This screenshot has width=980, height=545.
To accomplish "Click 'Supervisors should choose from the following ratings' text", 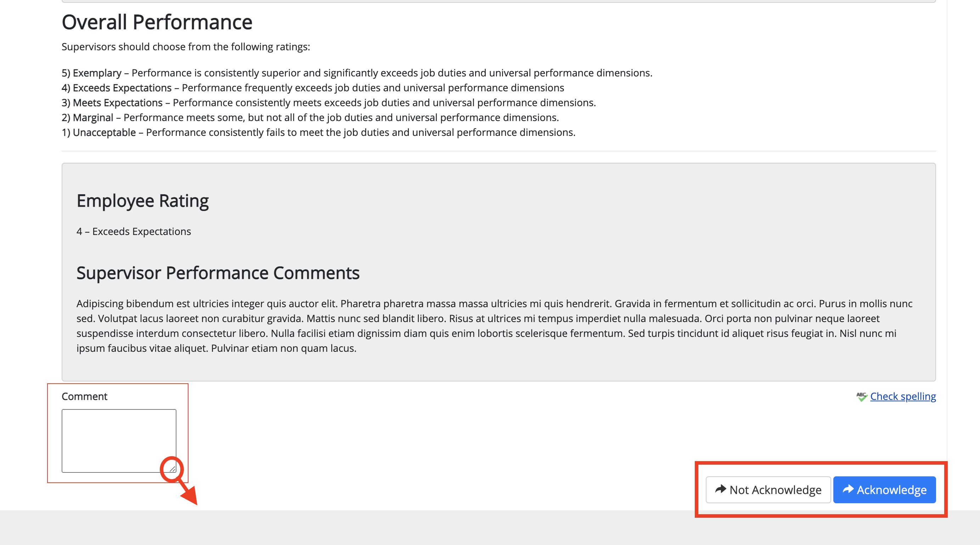I will pos(186,46).
